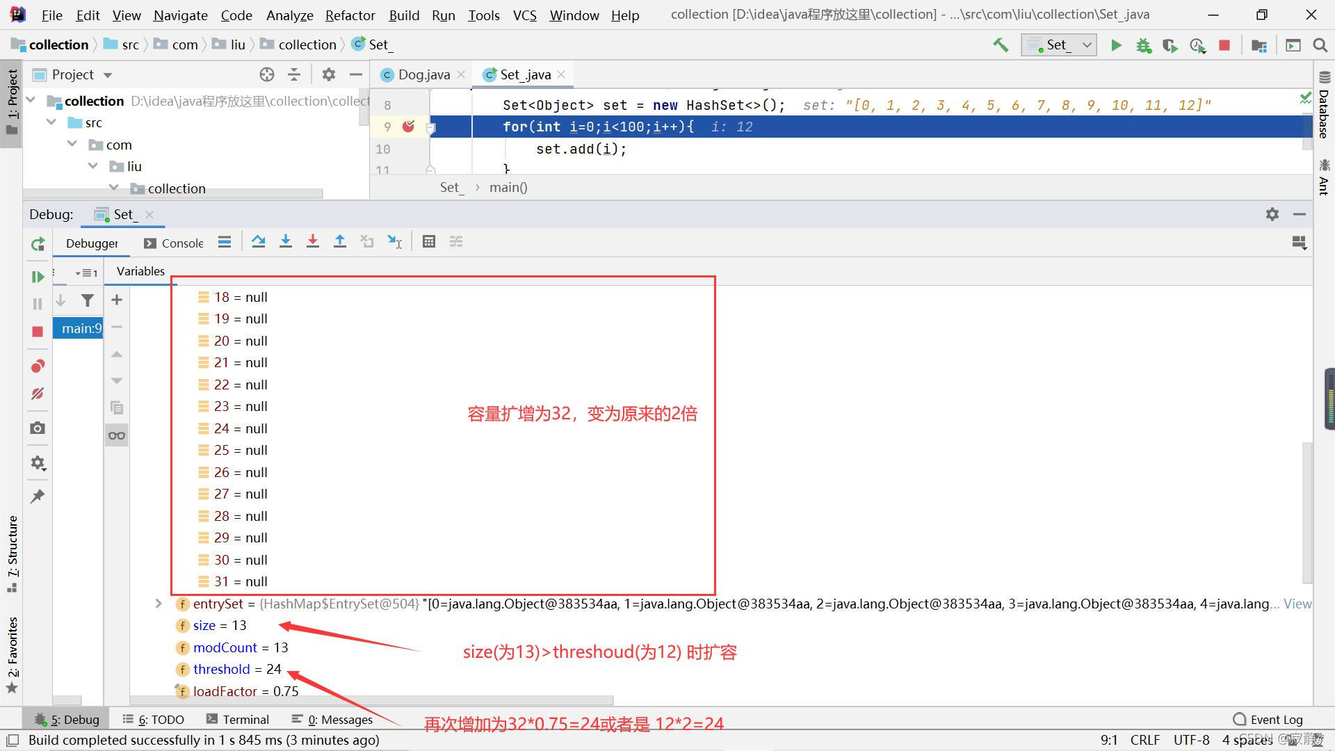
Task: Close the Set_.java editor tab
Action: pyautogui.click(x=561, y=74)
